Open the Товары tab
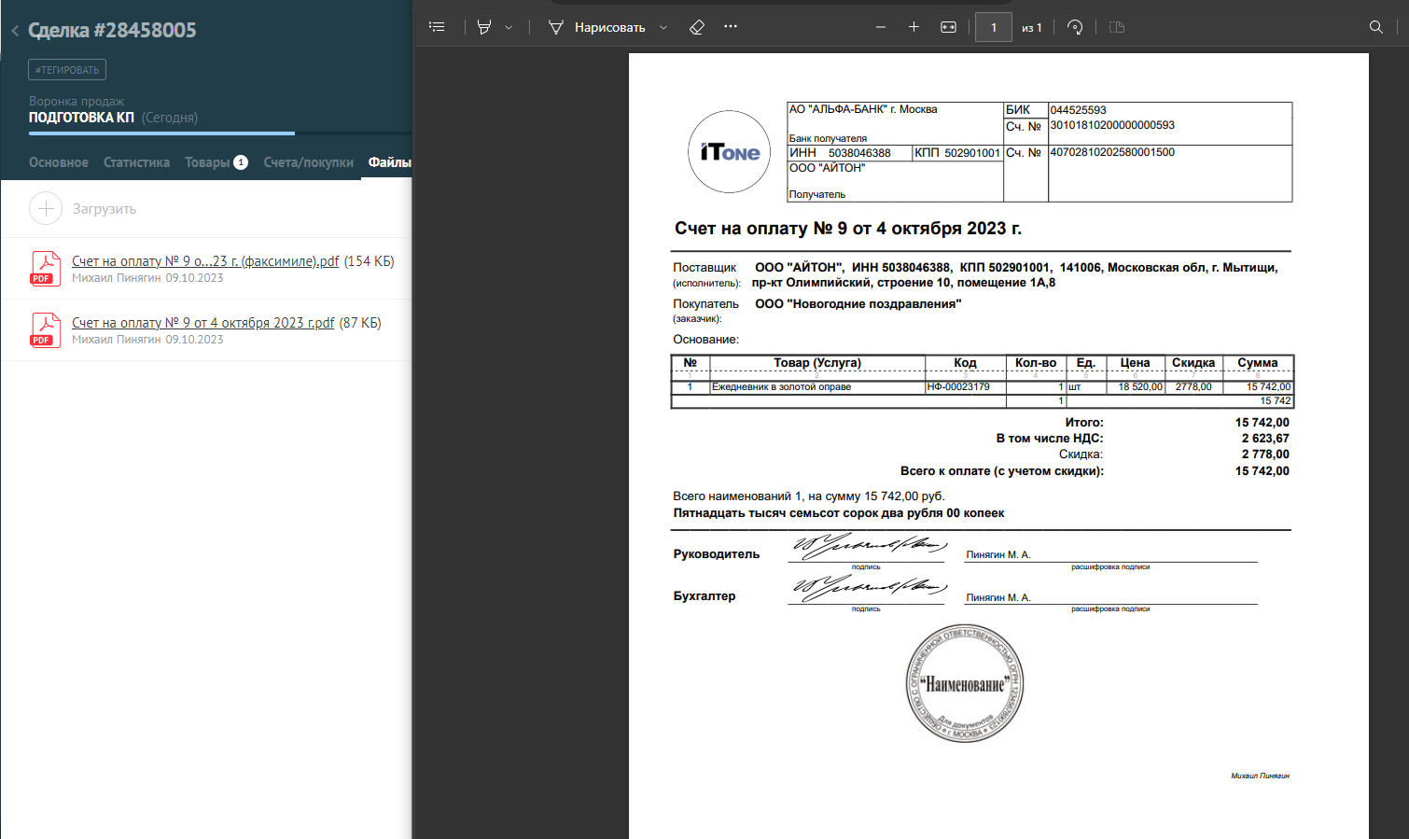 click(x=207, y=162)
